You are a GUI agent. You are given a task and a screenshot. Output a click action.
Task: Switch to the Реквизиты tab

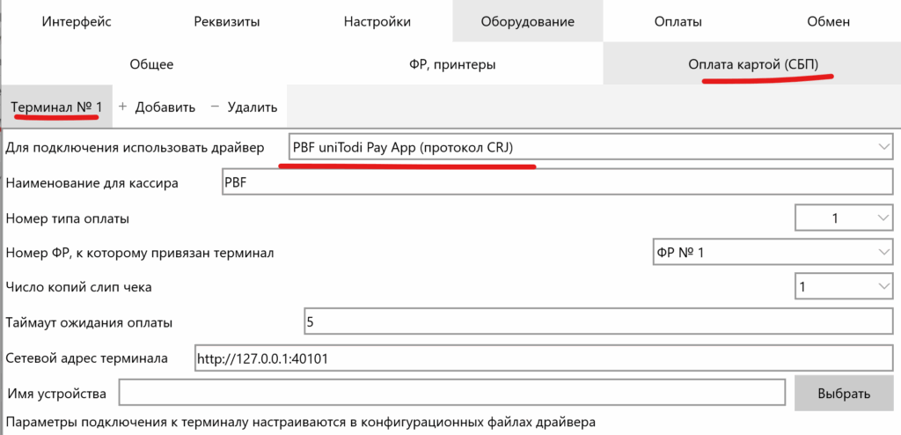(x=226, y=21)
